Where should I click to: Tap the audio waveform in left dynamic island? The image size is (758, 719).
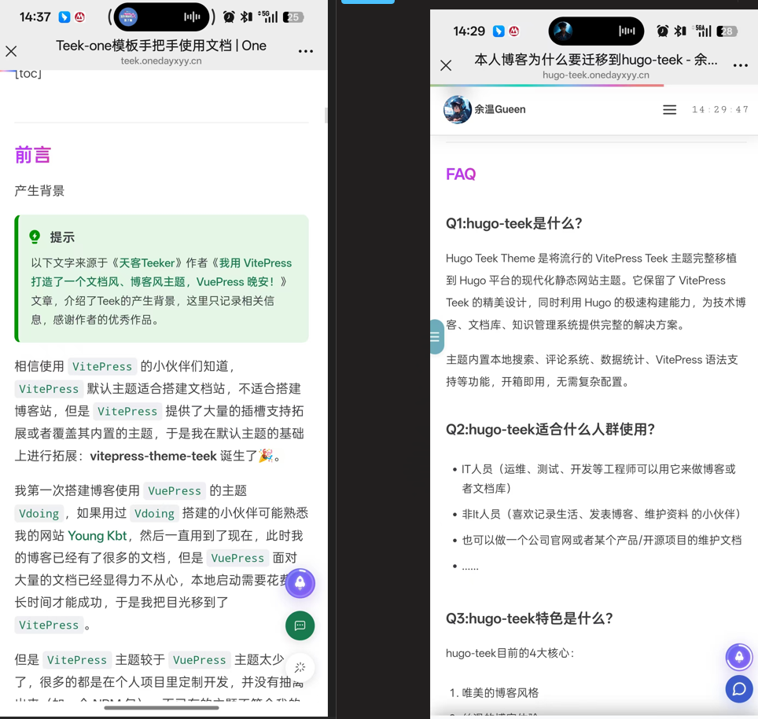coord(192,17)
